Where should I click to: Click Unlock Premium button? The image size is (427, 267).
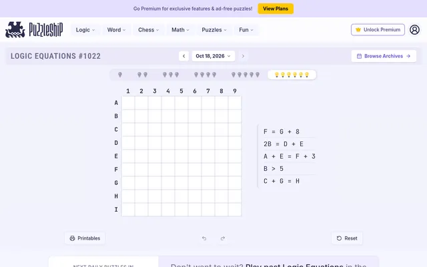[x=378, y=29]
